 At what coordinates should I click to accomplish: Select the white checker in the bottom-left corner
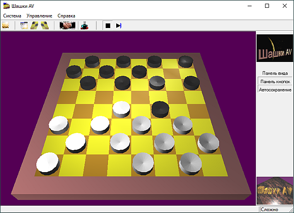[48, 162]
